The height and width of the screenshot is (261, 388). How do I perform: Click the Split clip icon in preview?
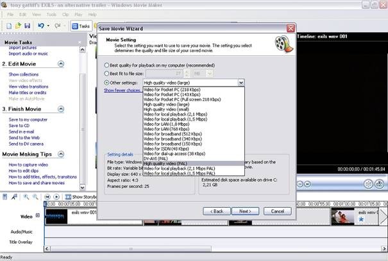click(x=369, y=184)
